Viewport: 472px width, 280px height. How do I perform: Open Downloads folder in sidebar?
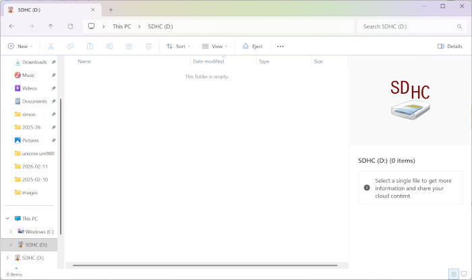[34, 62]
